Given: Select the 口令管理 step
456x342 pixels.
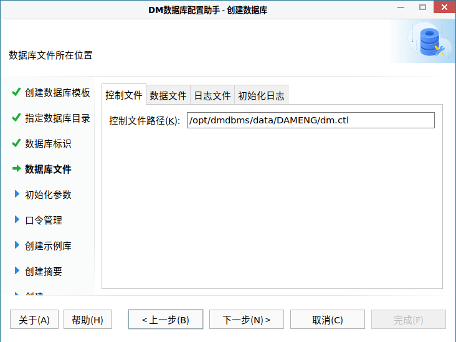Looking at the screenshot, I should 44,221.
